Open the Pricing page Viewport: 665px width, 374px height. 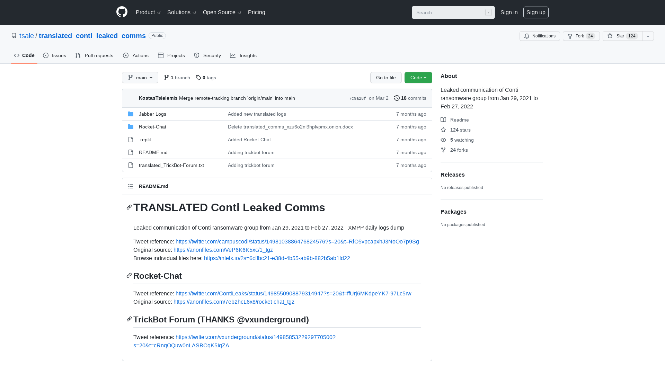(x=257, y=12)
